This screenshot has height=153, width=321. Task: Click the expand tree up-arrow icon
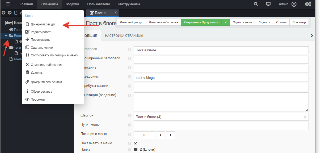point(10,13)
